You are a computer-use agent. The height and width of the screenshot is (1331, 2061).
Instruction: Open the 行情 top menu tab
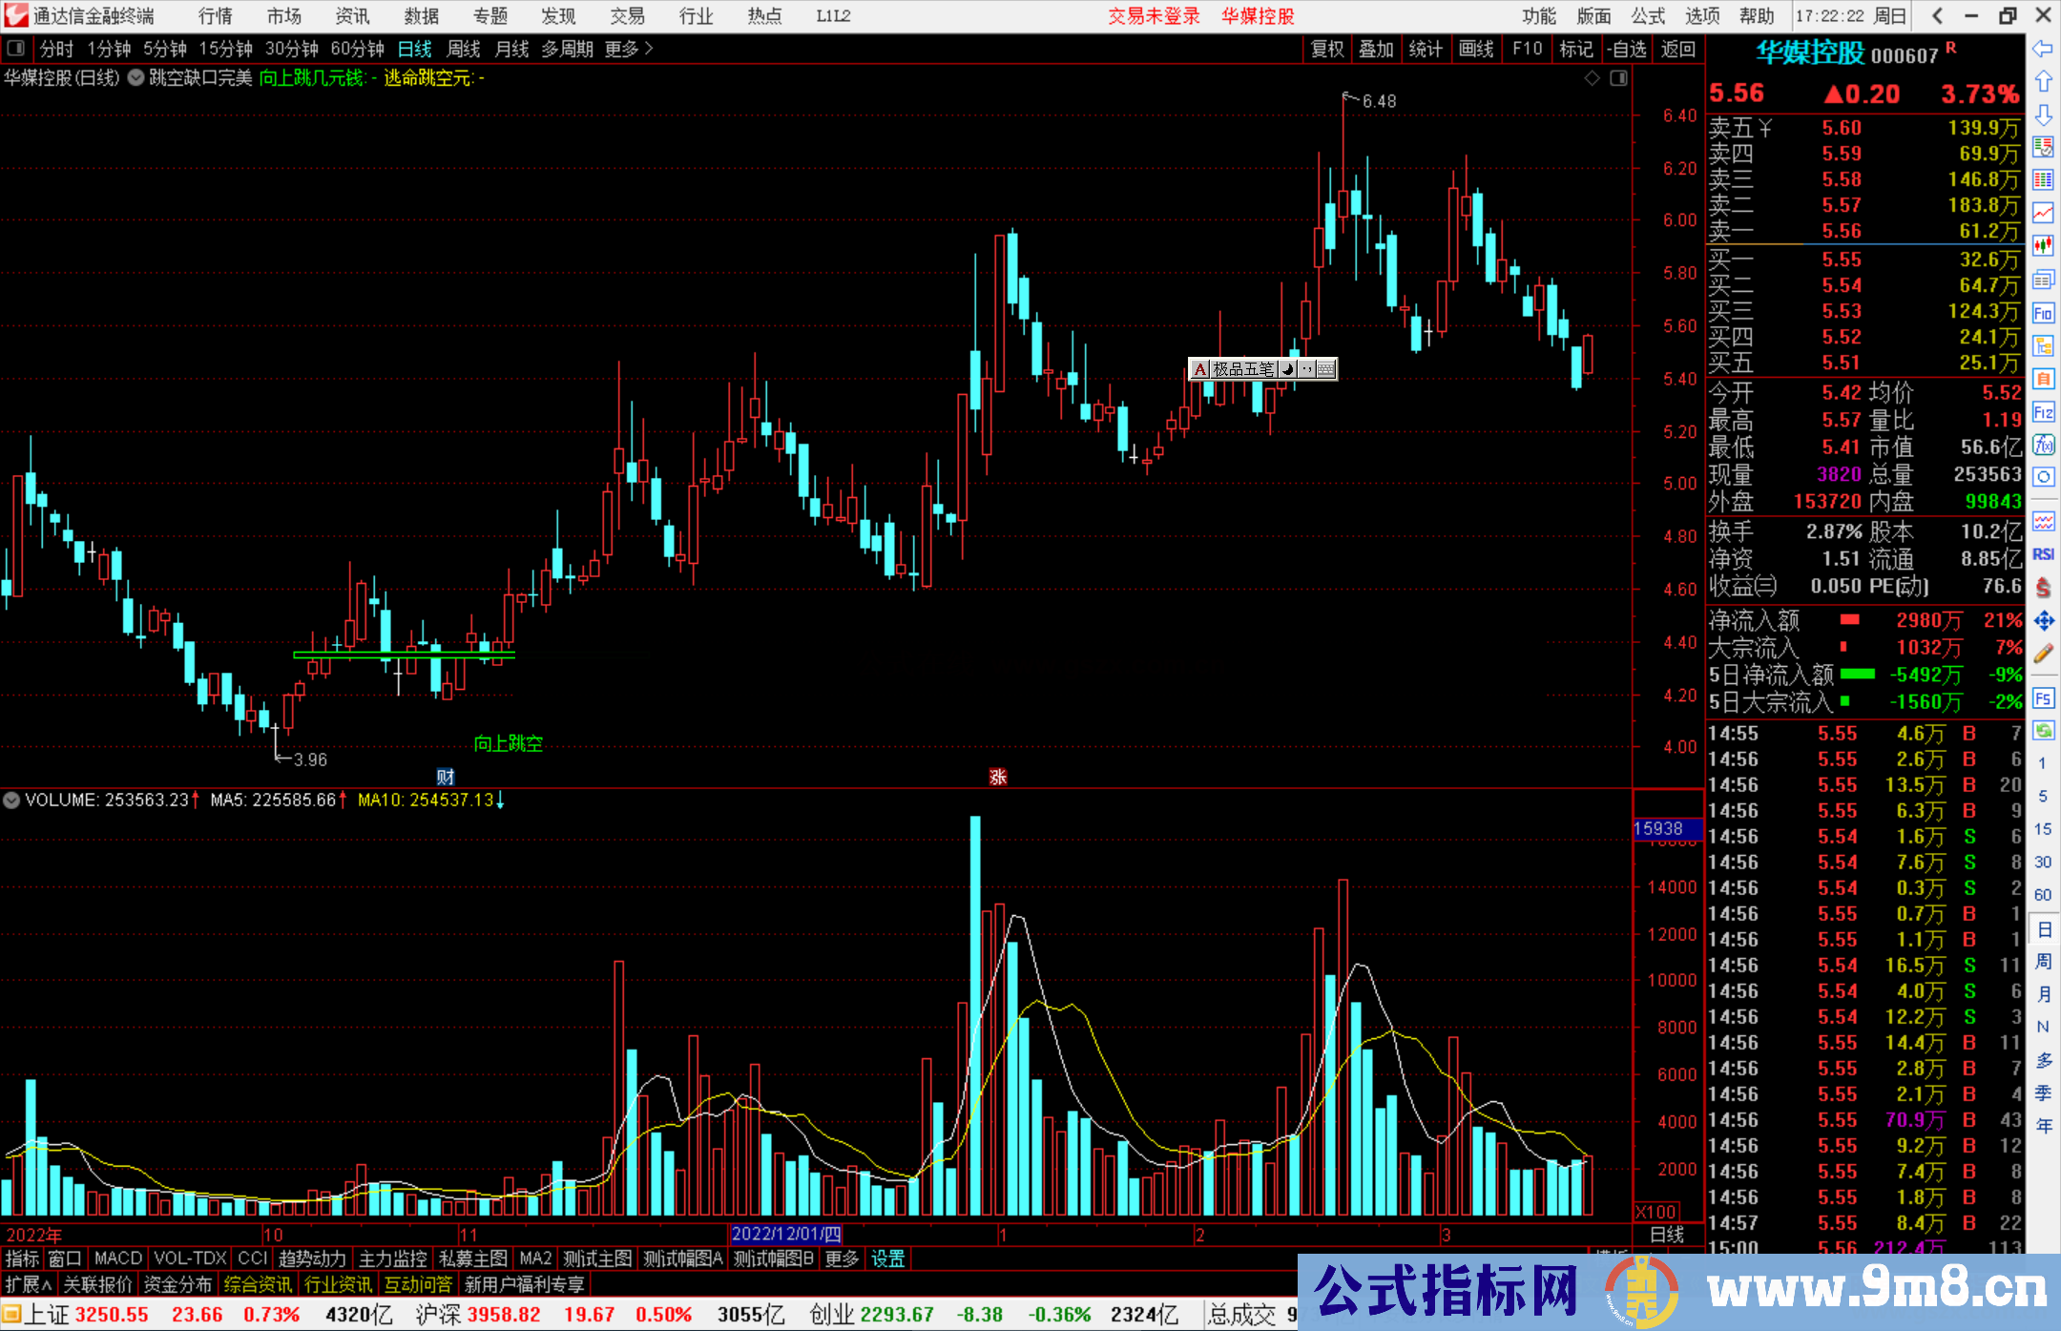(216, 16)
